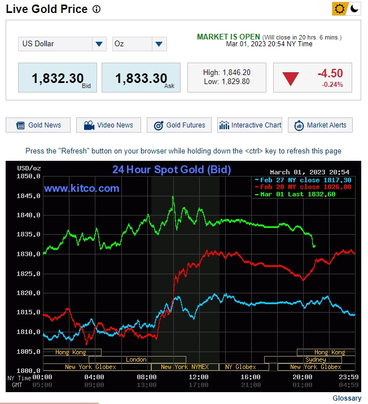The image size is (368, 404).
Task: Click the 1,832.30 Bid price box
Action: click(x=58, y=77)
